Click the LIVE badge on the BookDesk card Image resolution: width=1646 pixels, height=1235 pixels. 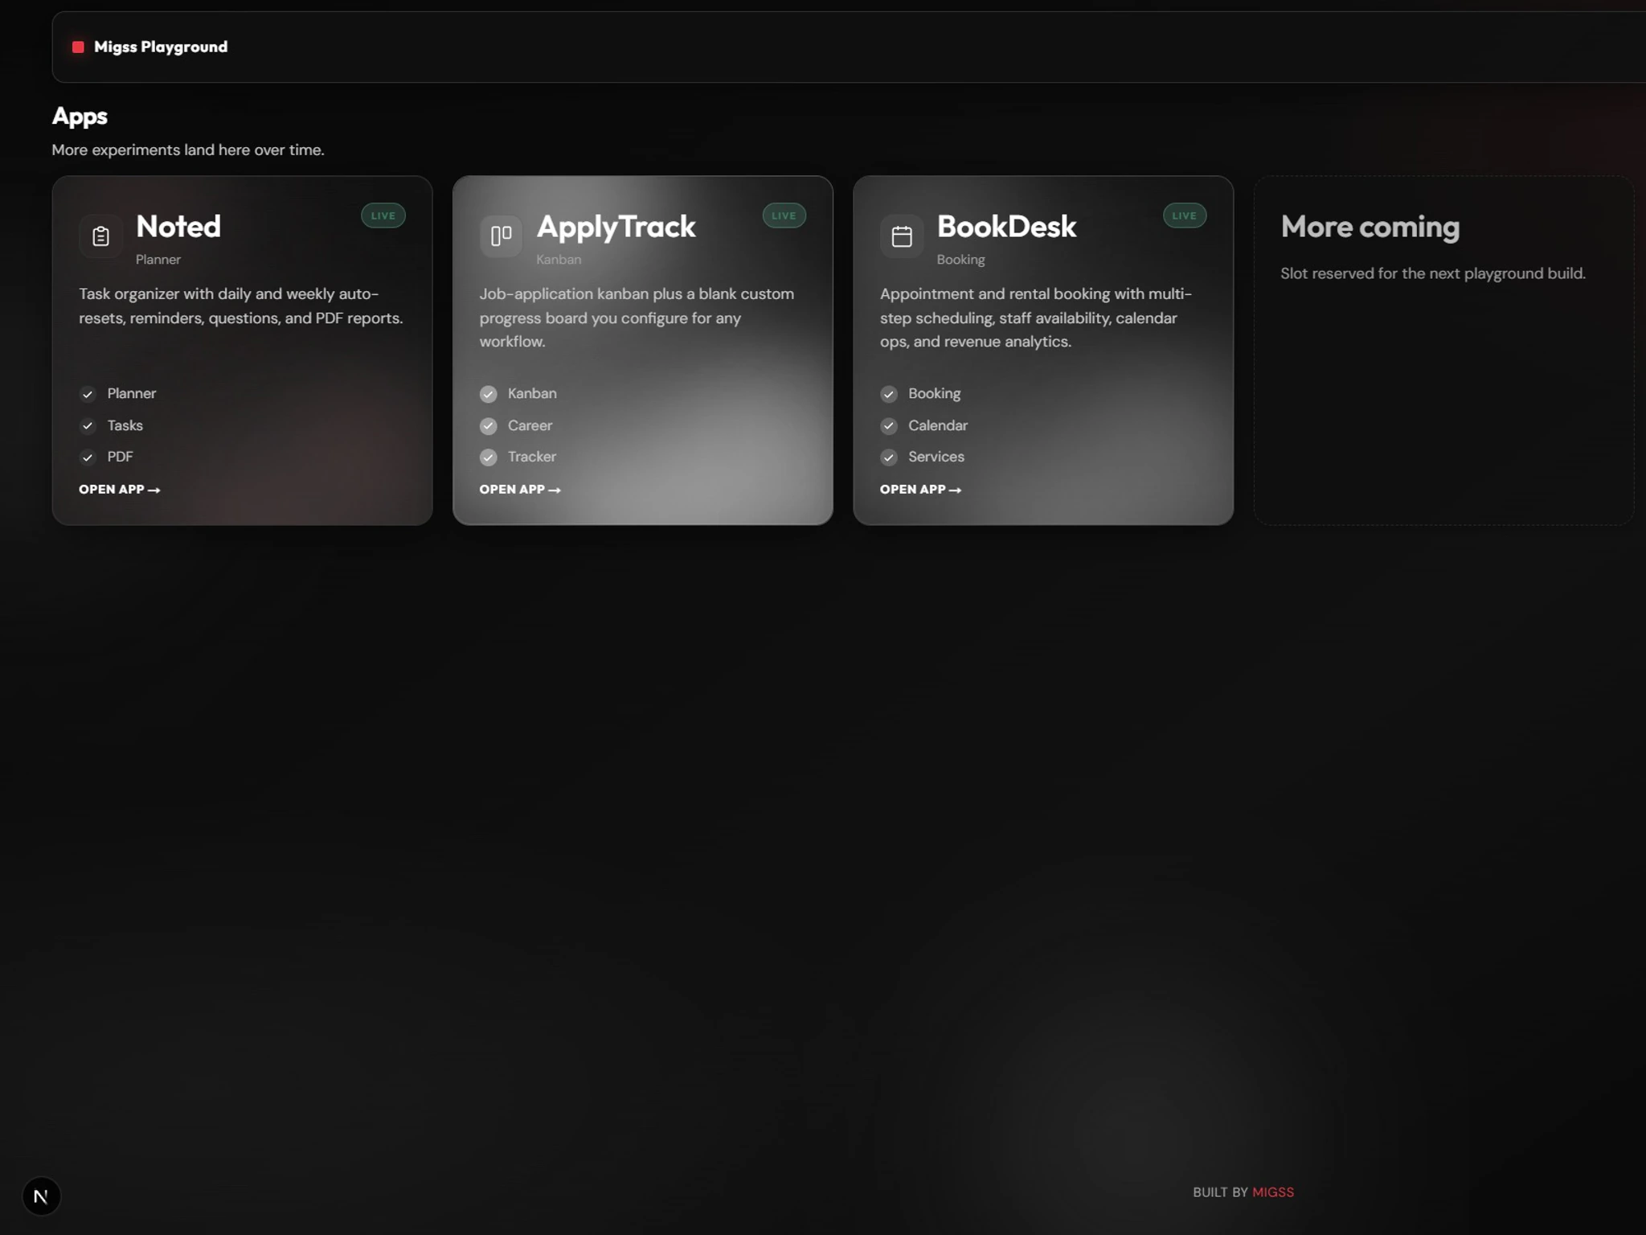(x=1185, y=215)
